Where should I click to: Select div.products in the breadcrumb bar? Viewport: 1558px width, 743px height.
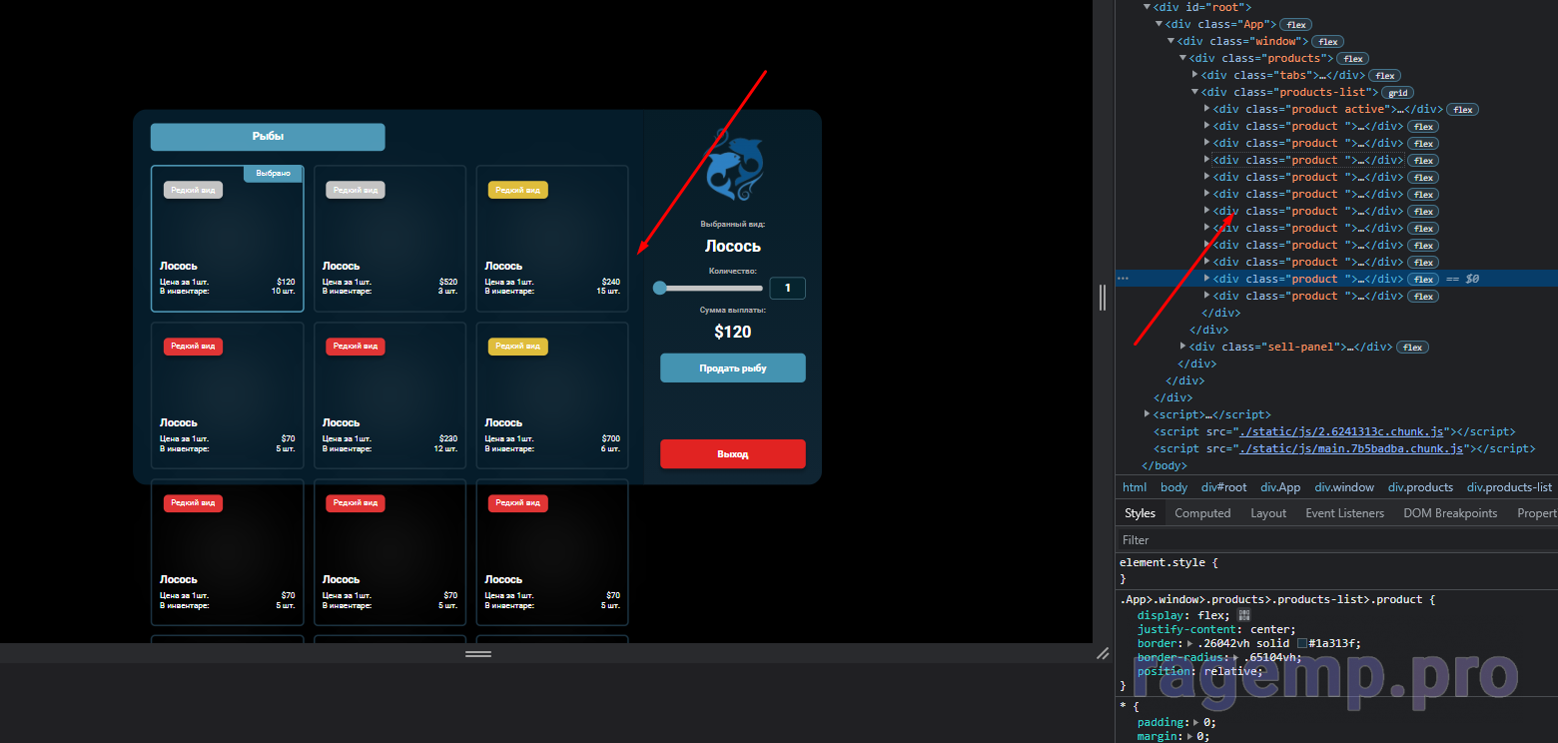1420,487
